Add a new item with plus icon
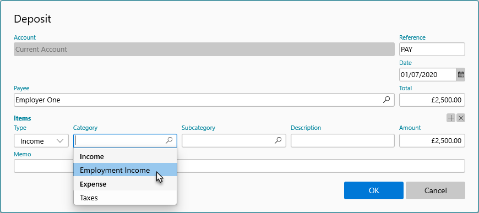 451,118
